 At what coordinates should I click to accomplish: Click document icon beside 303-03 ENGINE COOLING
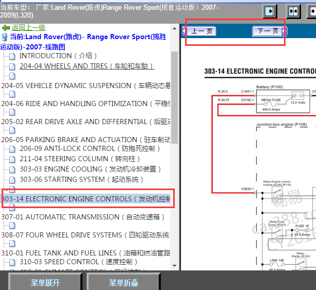(x=12, y=170)
